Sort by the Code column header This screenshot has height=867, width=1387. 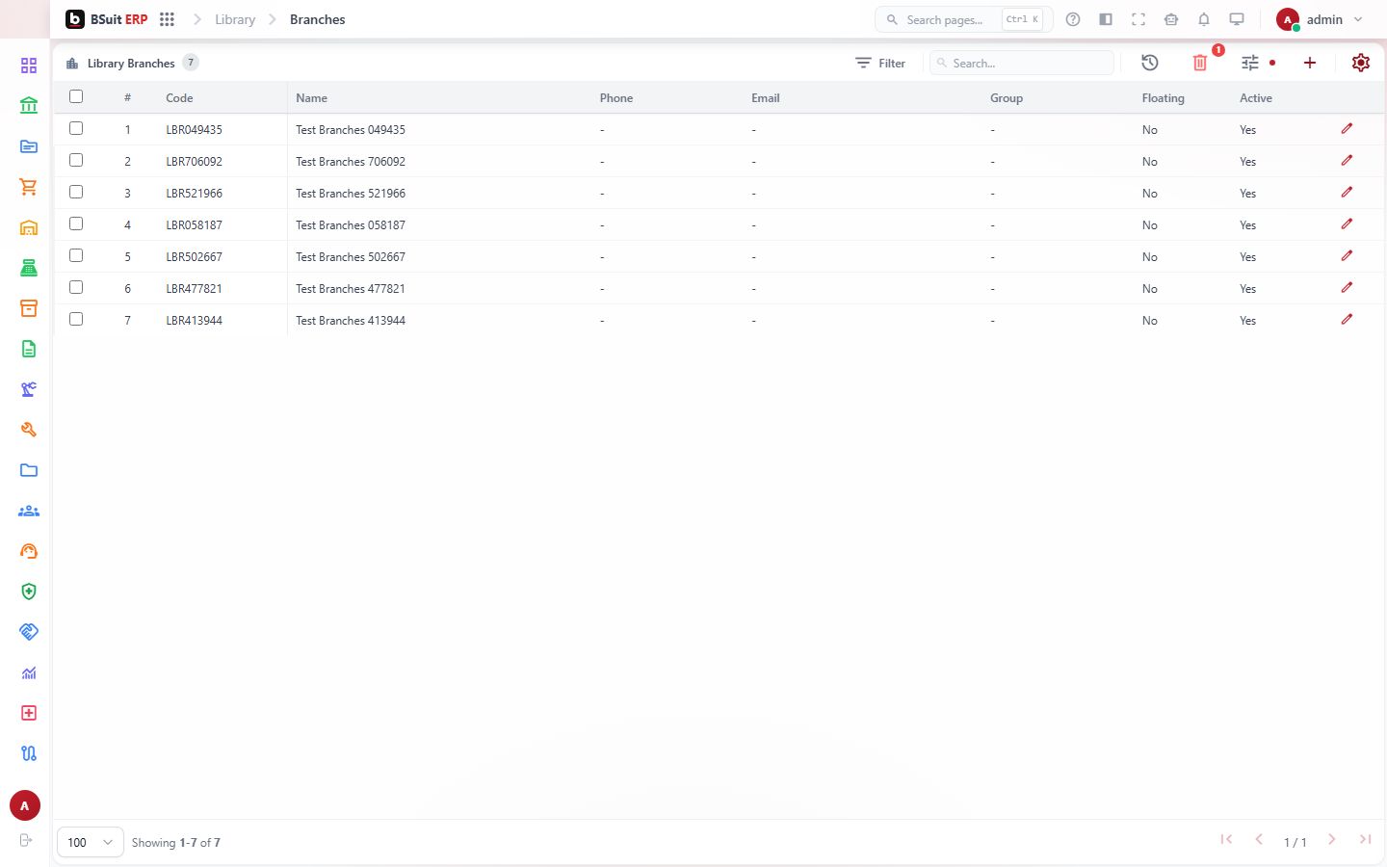pyautogui.click(x=179, y=97)
